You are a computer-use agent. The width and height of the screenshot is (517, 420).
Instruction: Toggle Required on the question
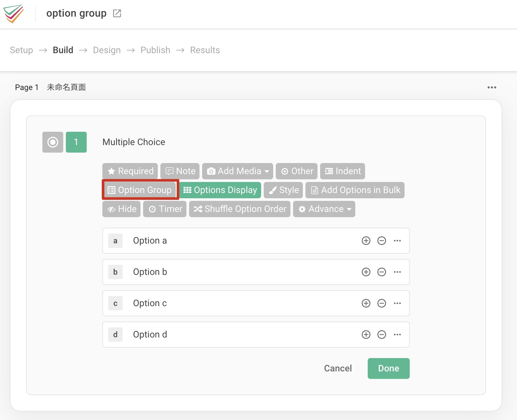point(130,171)
